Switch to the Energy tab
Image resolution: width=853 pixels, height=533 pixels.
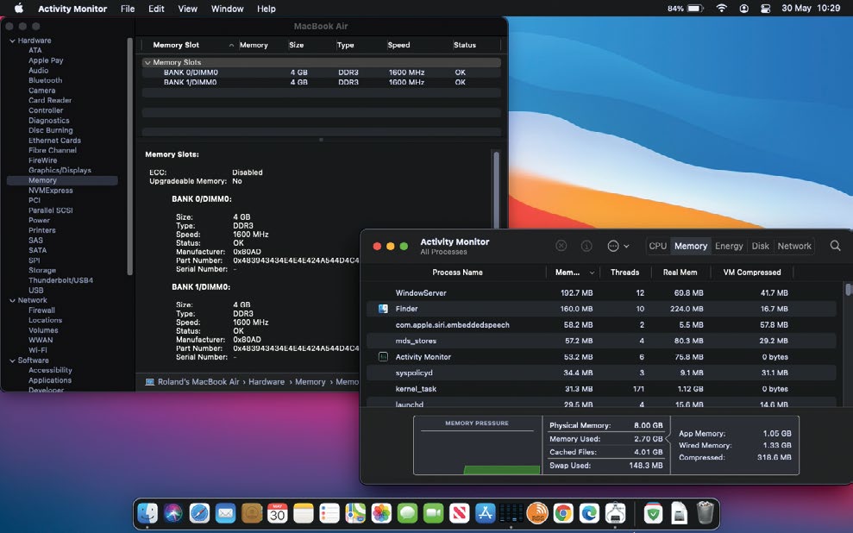729,246
